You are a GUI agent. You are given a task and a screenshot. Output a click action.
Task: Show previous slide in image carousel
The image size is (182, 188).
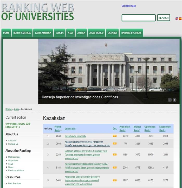click(x=170, y=100)
